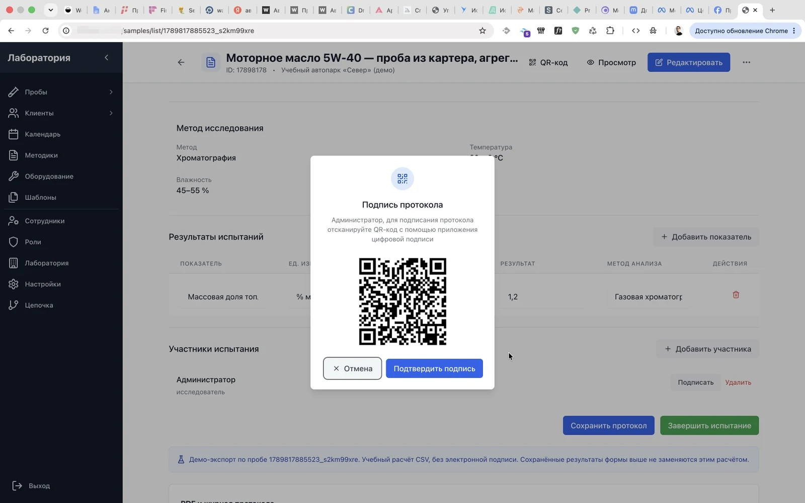Open Chrome extensions puzzle icon

pos(610,31)
